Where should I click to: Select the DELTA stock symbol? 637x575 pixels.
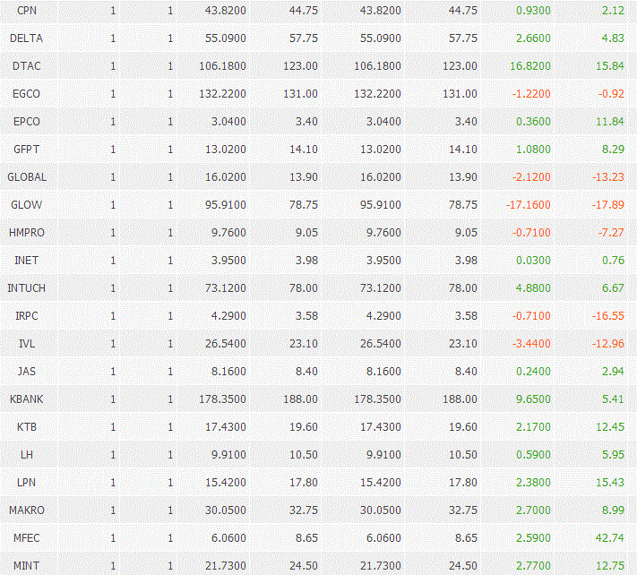[x=26, y=39]
